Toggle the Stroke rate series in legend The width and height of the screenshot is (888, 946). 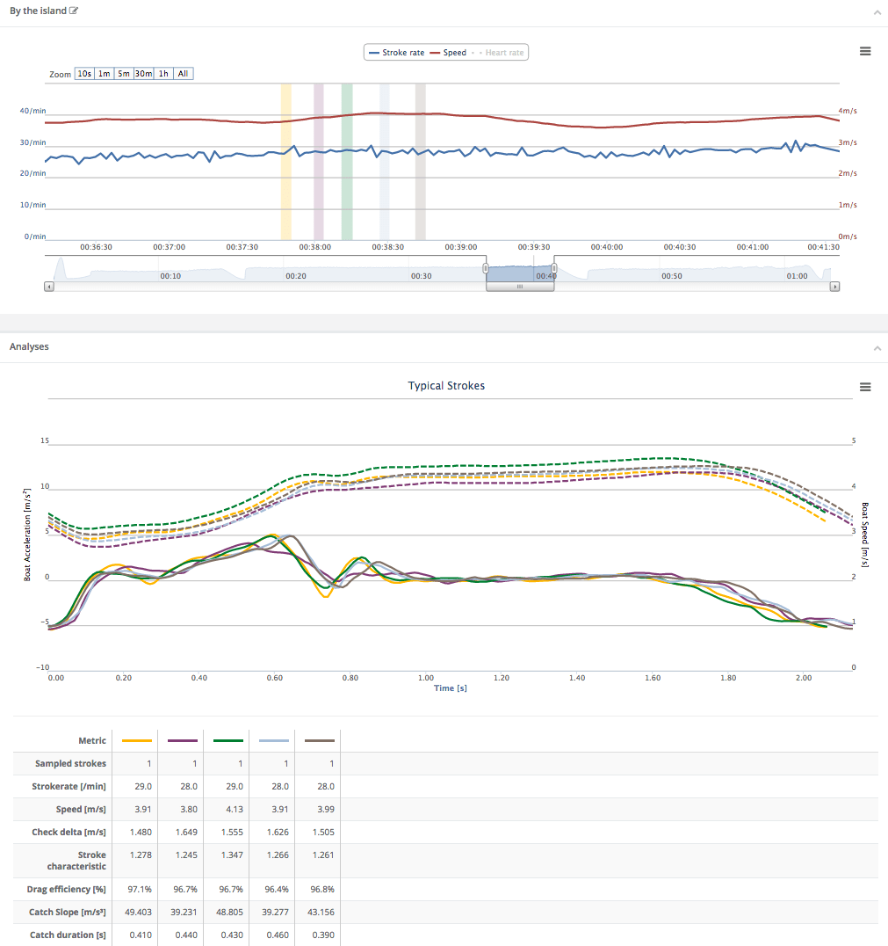pyautogui.click(x=396, y=53)
